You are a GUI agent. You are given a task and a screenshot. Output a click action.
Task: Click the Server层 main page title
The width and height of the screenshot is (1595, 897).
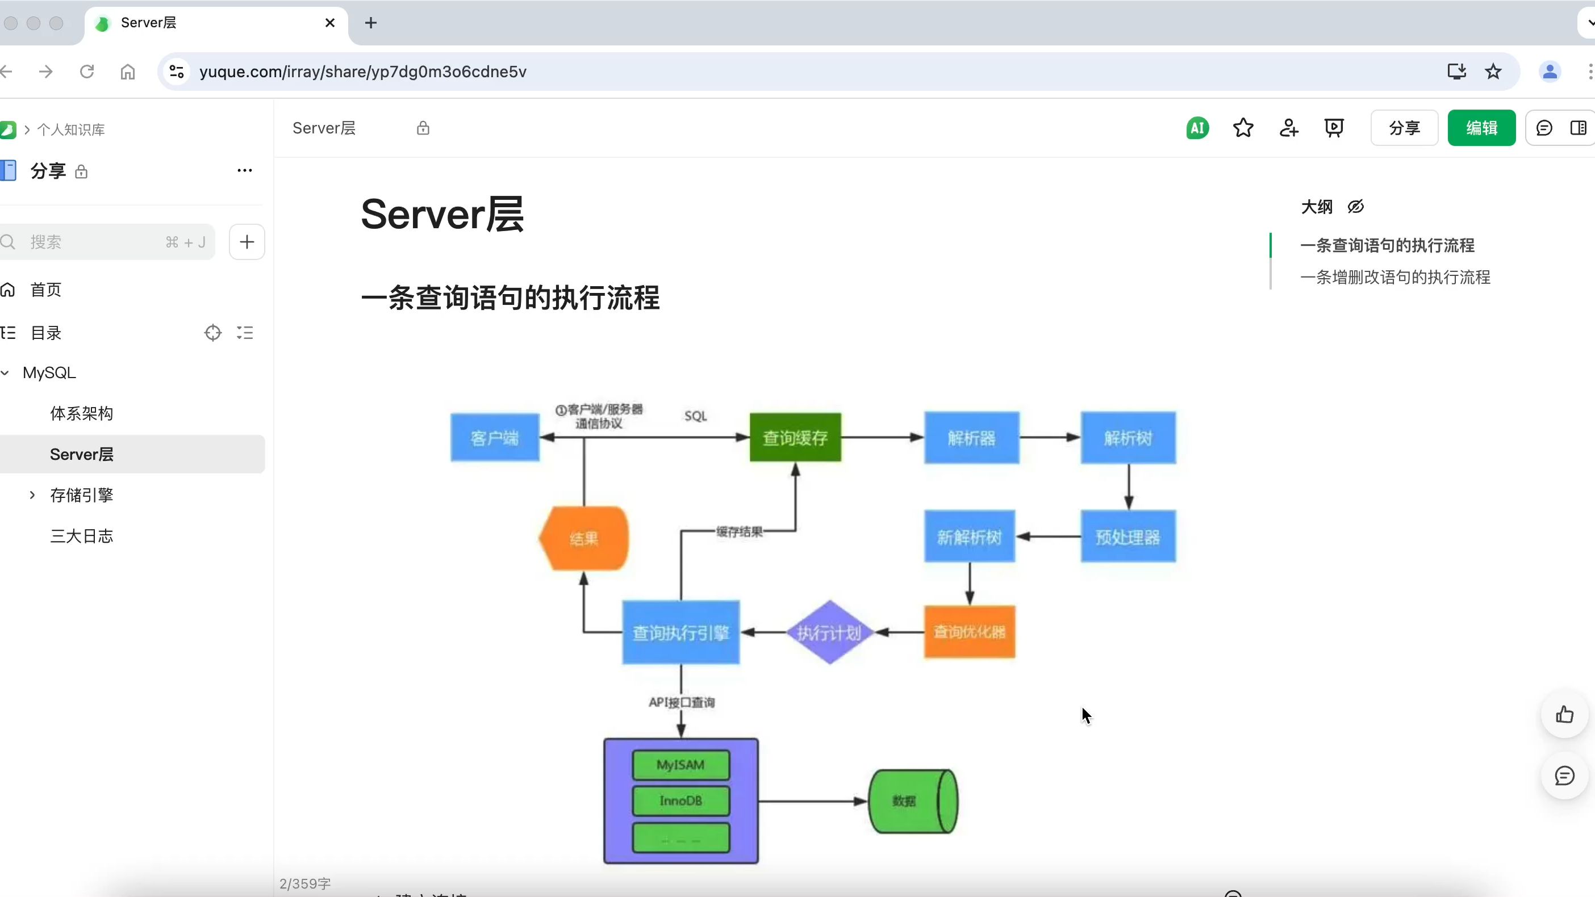pyautogui.click(x=442, y=214)
